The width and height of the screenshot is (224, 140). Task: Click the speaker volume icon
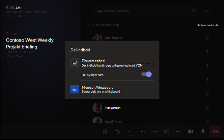pyautogui.click(x=167, y=131)
